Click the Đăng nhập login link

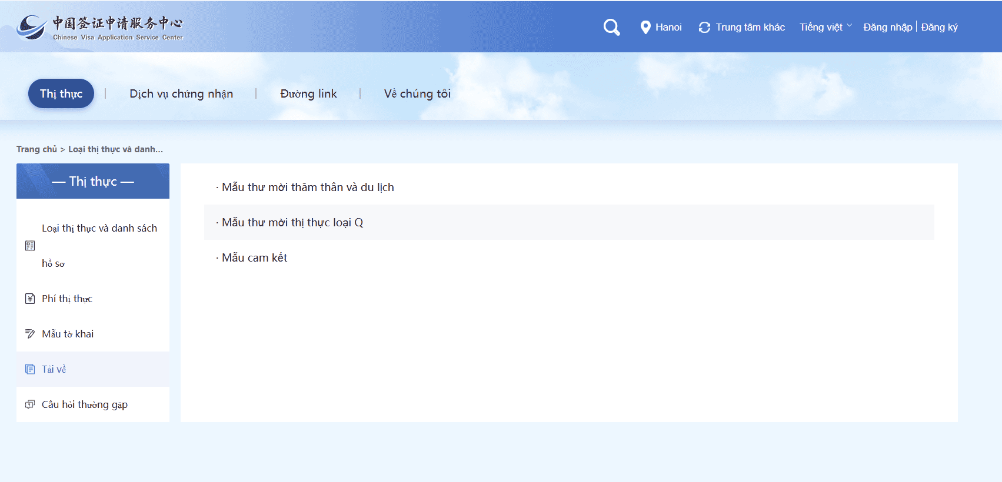887,27
